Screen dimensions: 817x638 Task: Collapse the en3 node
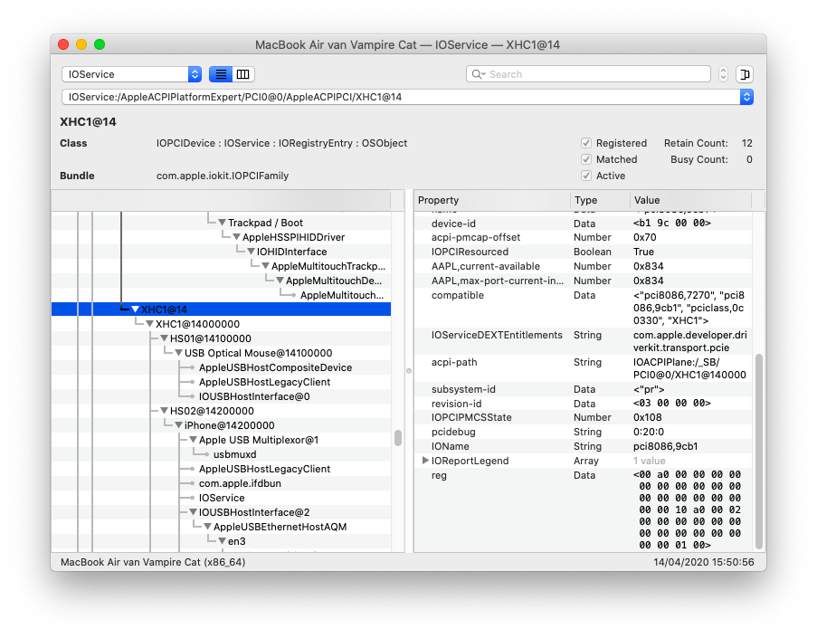pos(223,541)
